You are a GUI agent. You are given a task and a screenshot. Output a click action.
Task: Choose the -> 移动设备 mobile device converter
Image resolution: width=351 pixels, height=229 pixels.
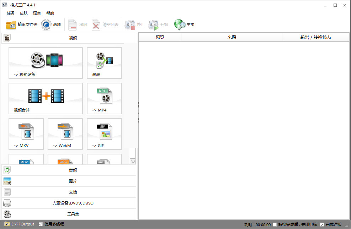(x=46, y=63)
